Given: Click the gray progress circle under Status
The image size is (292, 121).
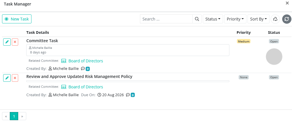Looking at the screenshot, I should coord(274,57).
